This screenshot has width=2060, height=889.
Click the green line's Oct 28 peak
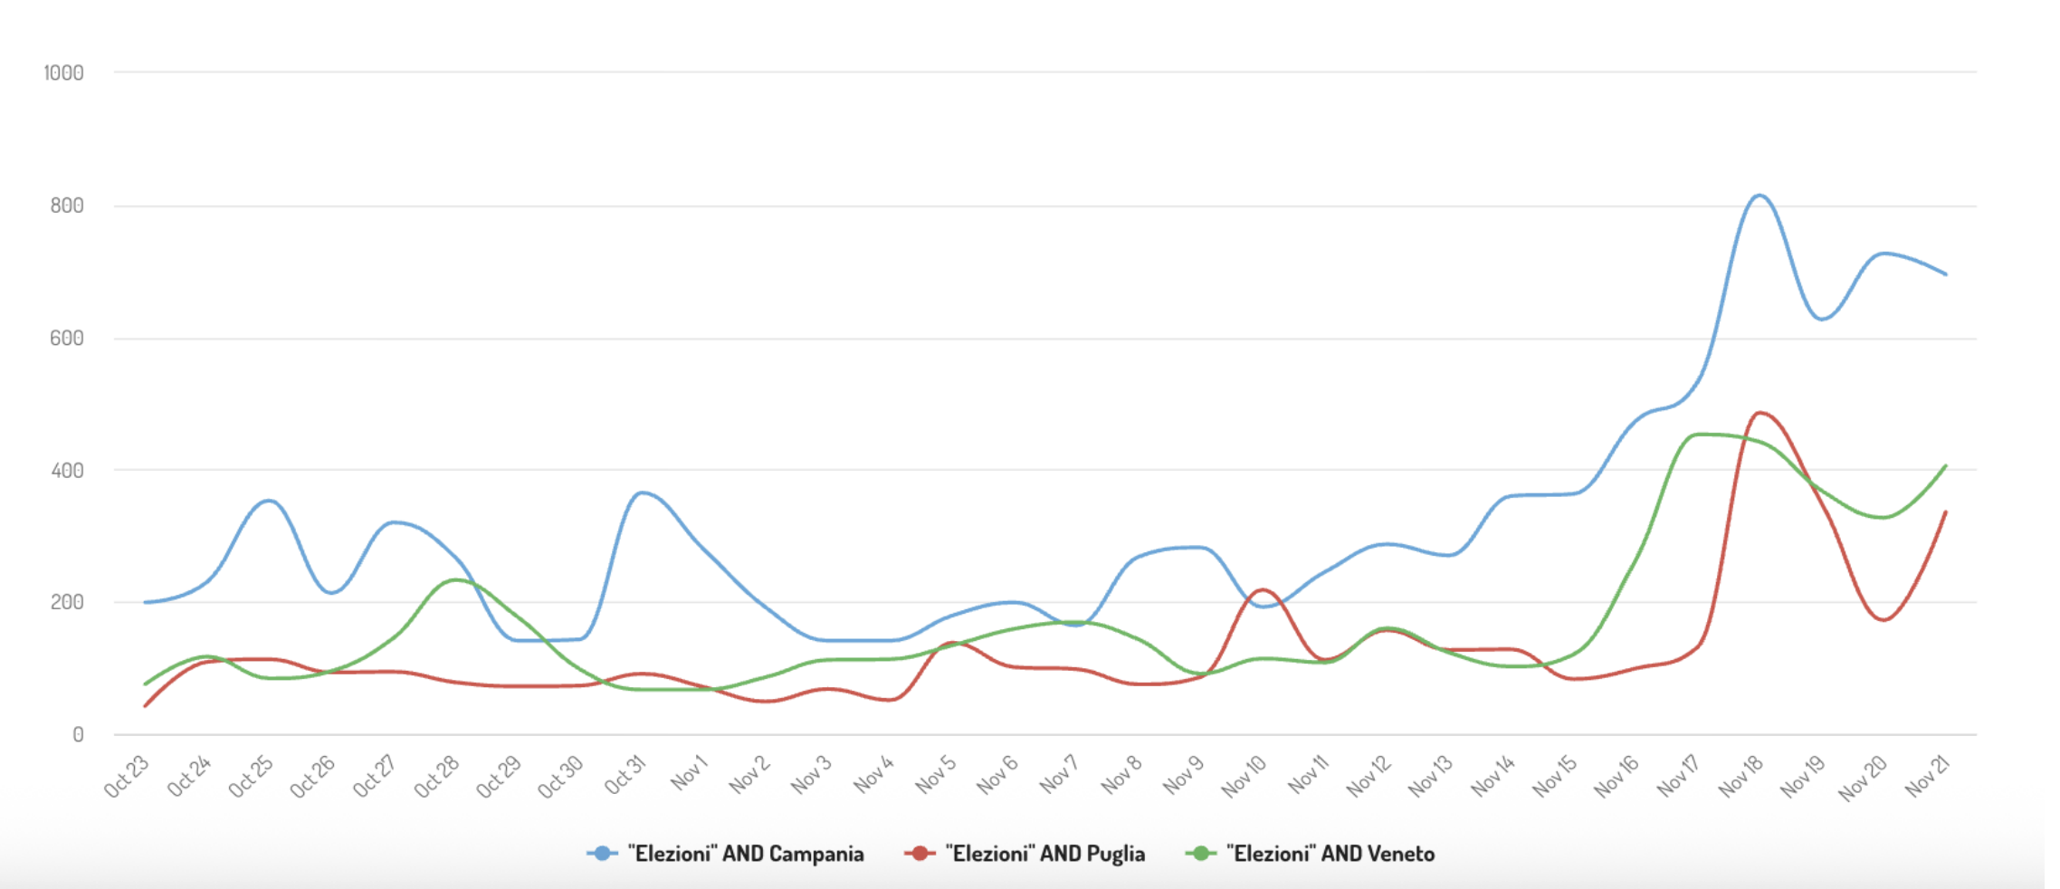455,579
